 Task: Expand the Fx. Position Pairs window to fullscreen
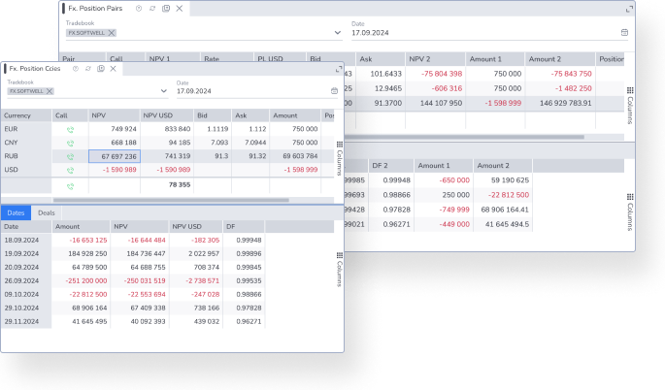631,8
